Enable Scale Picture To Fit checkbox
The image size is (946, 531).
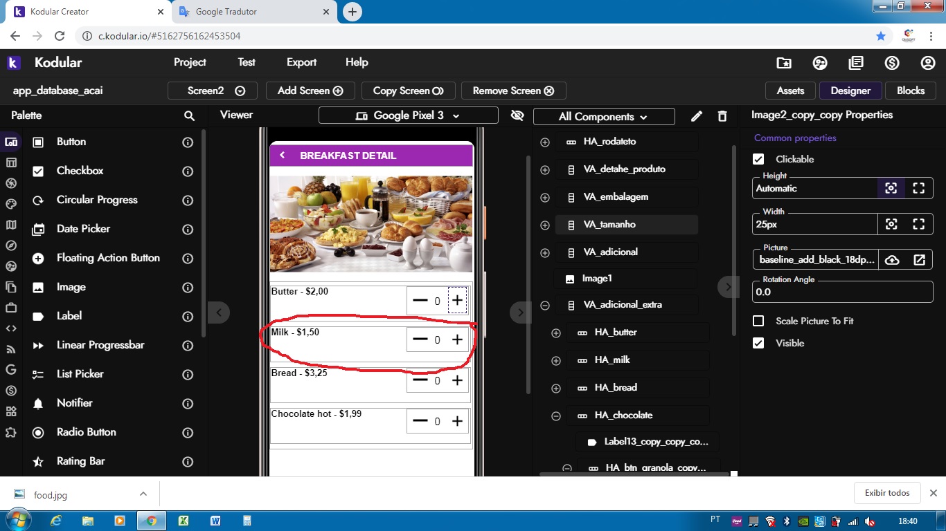758,321
